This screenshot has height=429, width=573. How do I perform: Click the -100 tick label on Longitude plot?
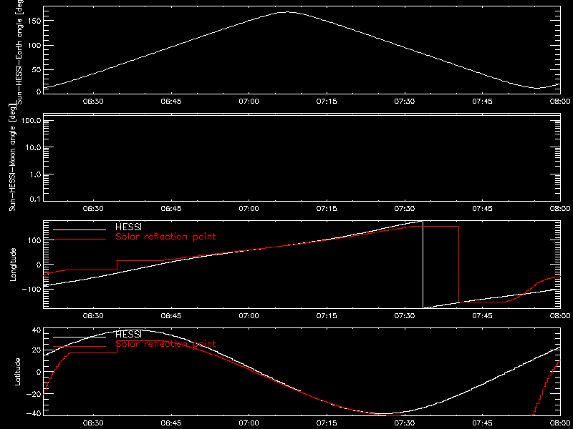pyautogui.click(x=31, y=289)
